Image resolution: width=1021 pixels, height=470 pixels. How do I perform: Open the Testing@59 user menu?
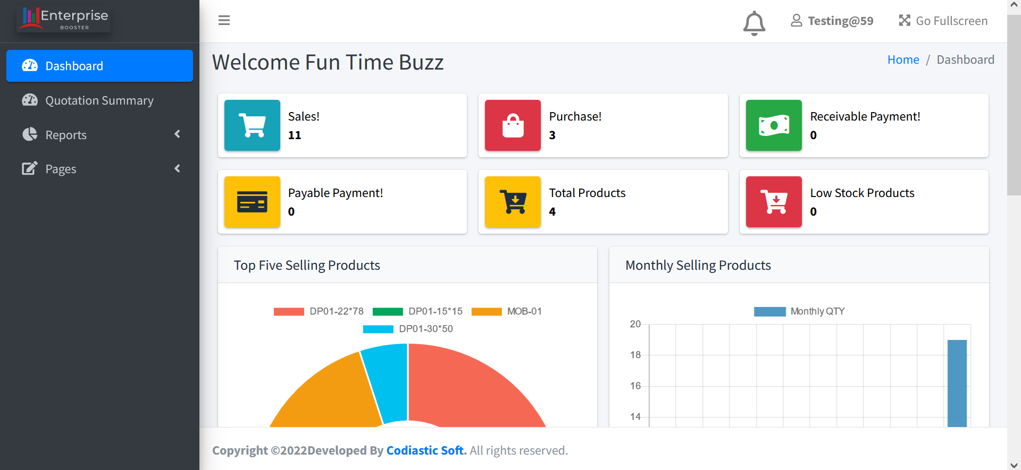coord(832,21)
